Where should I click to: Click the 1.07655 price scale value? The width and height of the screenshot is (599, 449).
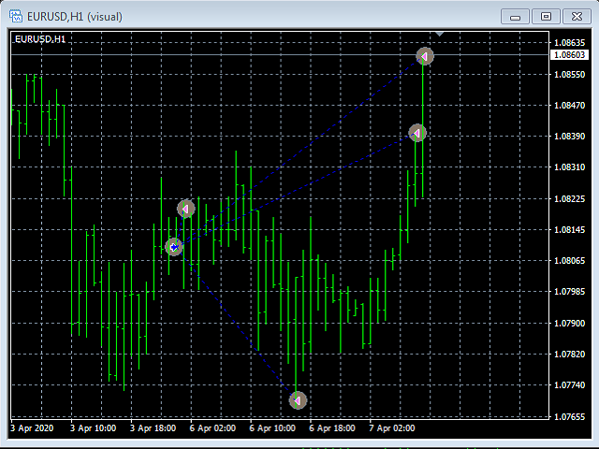[x=569, y=417]
